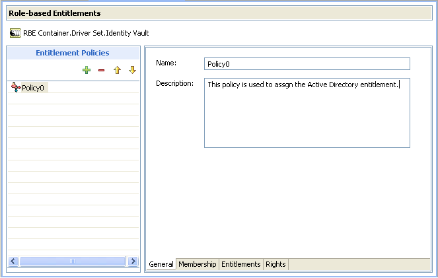
Task: Remove selected policy with red minus icon
Action: coord(101,71)
